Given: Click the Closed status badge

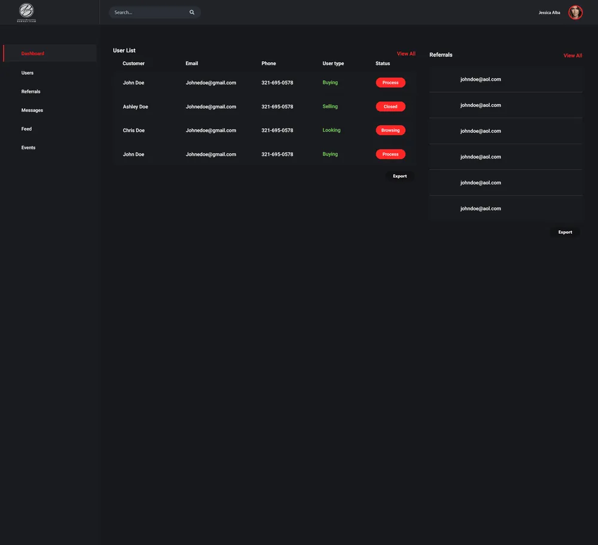Looking at the screenshot, I should (390, 106).
